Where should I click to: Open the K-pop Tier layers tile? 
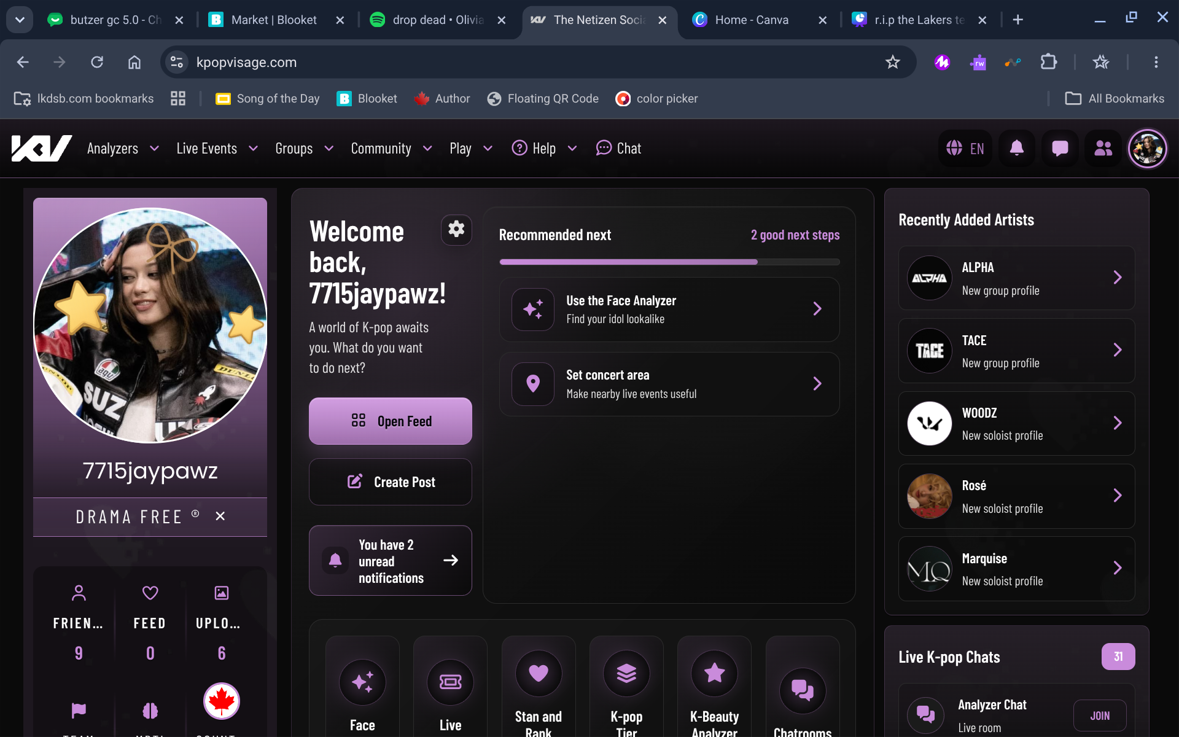[626, 687]
